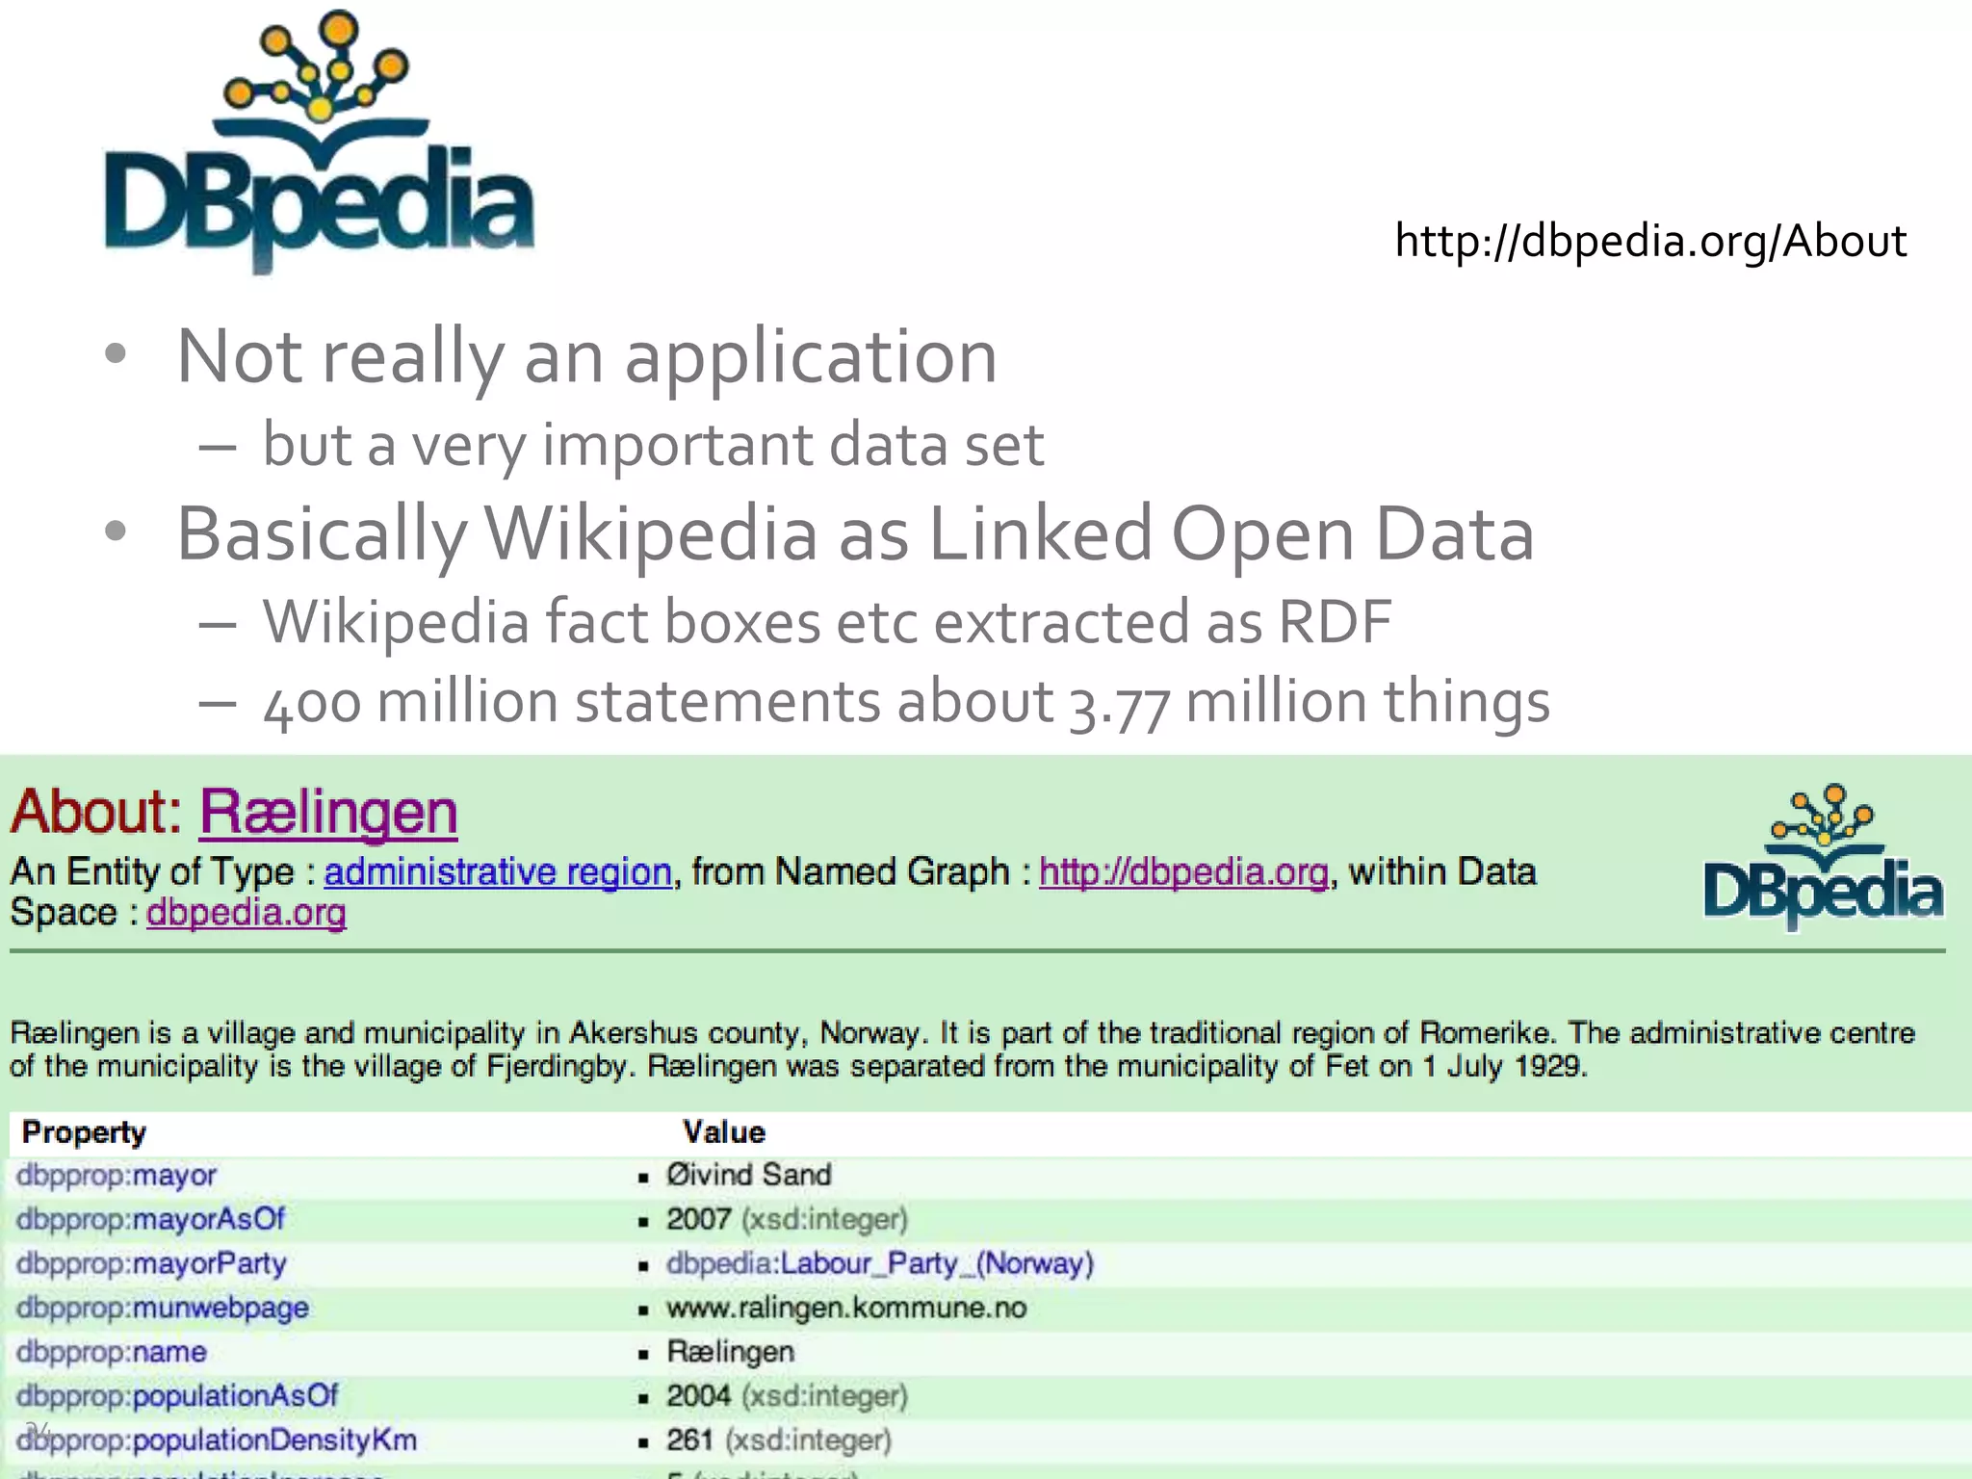Click the Øivind Sand mayor value
The image size is (1972, 1479).
(748, 1175)
